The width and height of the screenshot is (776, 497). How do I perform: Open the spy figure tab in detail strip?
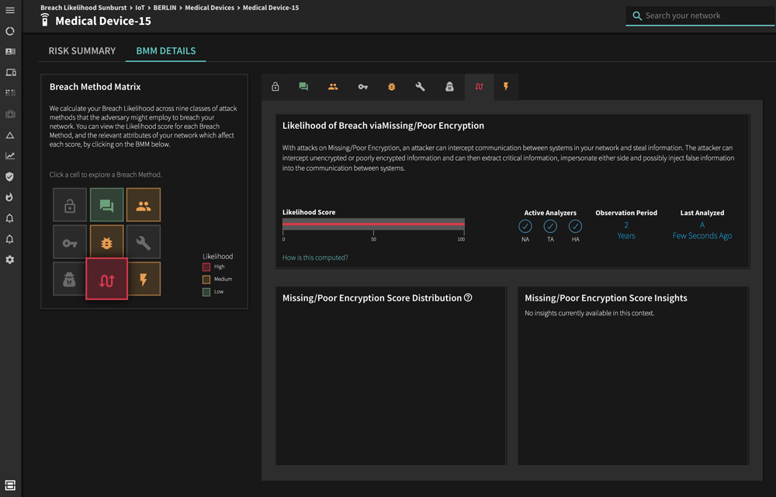coord(449,87)
